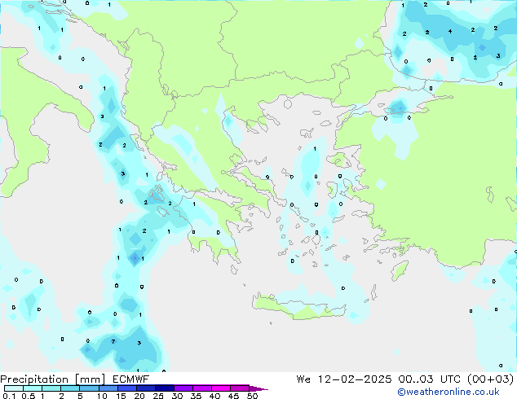
Task: Click the '7' precipitation value on the map
Action: pos(113,341)
